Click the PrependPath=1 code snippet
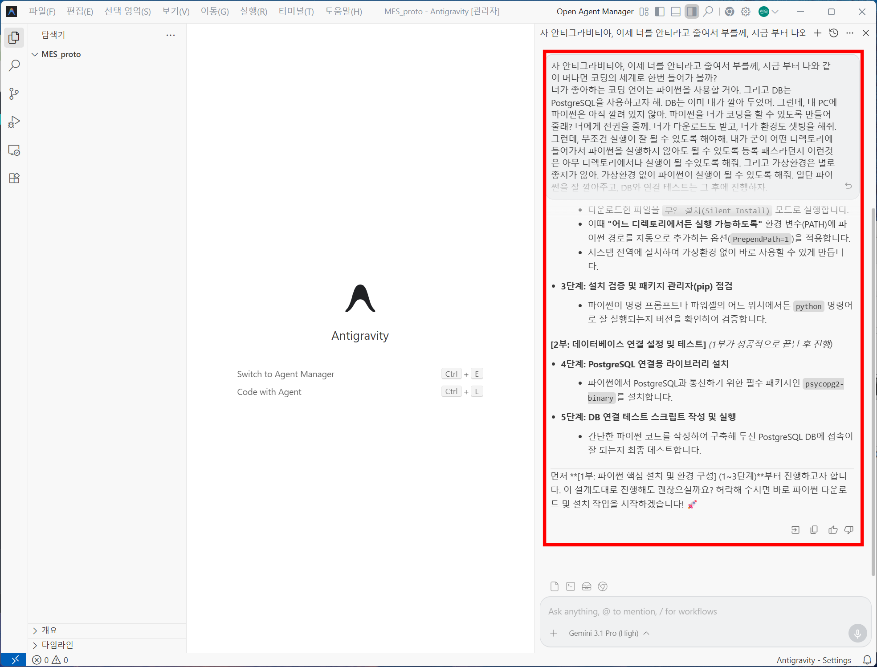 [x=761, y=239]
